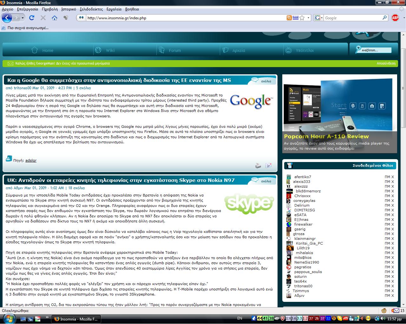This screenshot has height=324, width=406.
Task: Open friend firewalker's profile
Action: pos(303,224)
